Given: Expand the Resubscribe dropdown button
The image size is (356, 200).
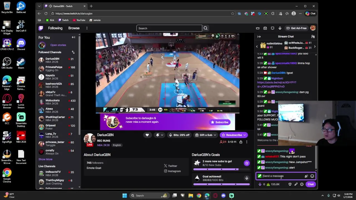Looking at the screenshot, I should [245, 135].
